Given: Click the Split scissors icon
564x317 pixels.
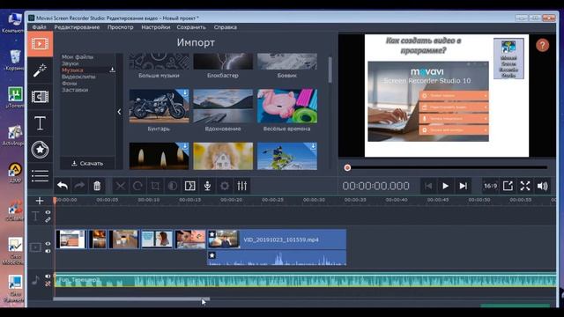Looking at the screenshot, I should (120, 186).
